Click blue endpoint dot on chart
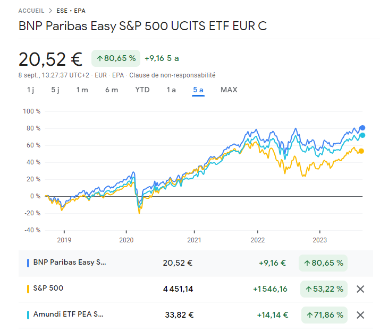 pyautogui.click(x=362, y=128)
